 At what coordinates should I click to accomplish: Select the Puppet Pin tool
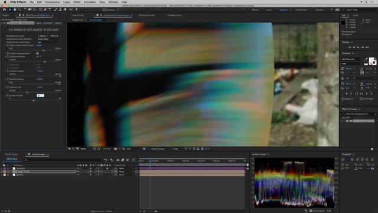point(76,9)
